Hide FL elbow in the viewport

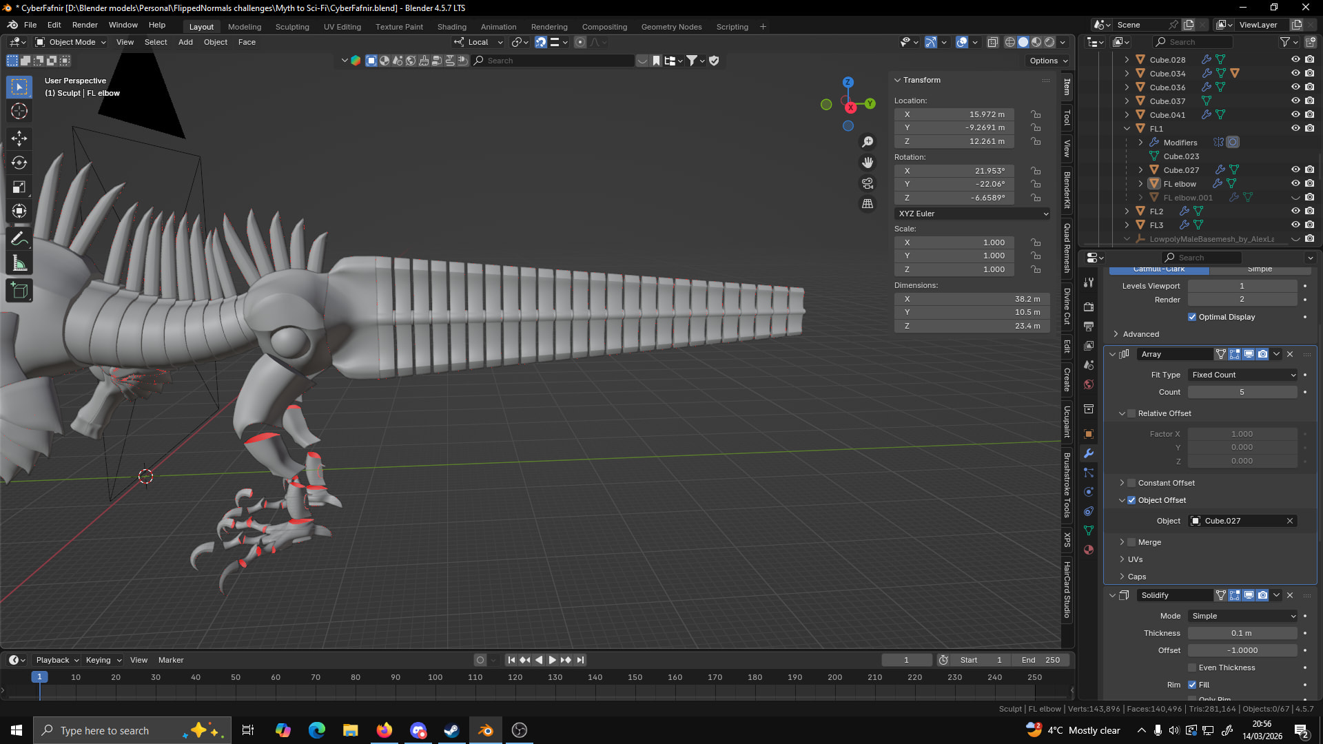[x=1295, y=184]
